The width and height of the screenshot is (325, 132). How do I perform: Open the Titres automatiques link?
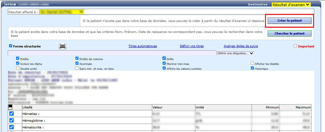pyautogui.click(x=143, y=46)
